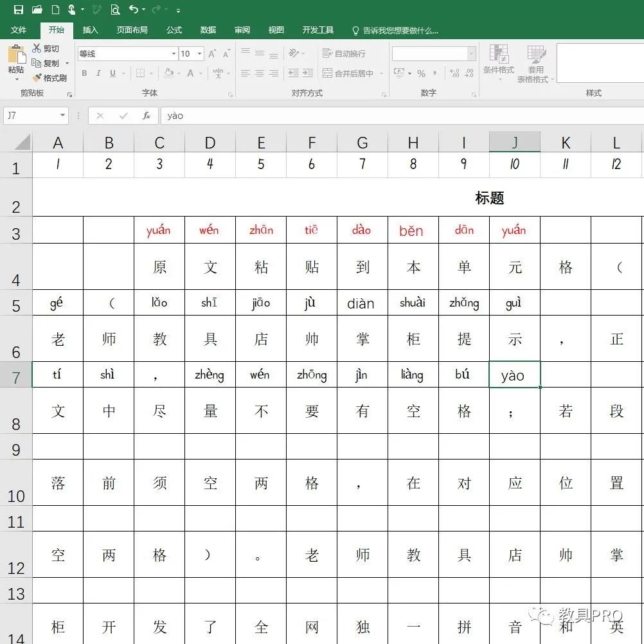Viewport: 644px width, 644px height.
Task: Click the fill color bucket icon
Action: (x=169, y=73)
